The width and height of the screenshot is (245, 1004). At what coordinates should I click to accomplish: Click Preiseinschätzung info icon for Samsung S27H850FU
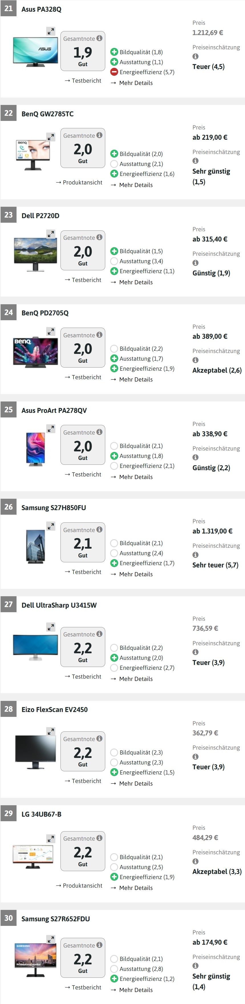[x=195, y=555]
